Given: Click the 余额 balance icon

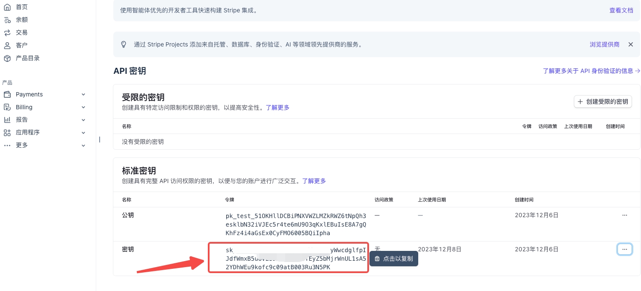Looking at the screenshot, I should tap(7, 20).
